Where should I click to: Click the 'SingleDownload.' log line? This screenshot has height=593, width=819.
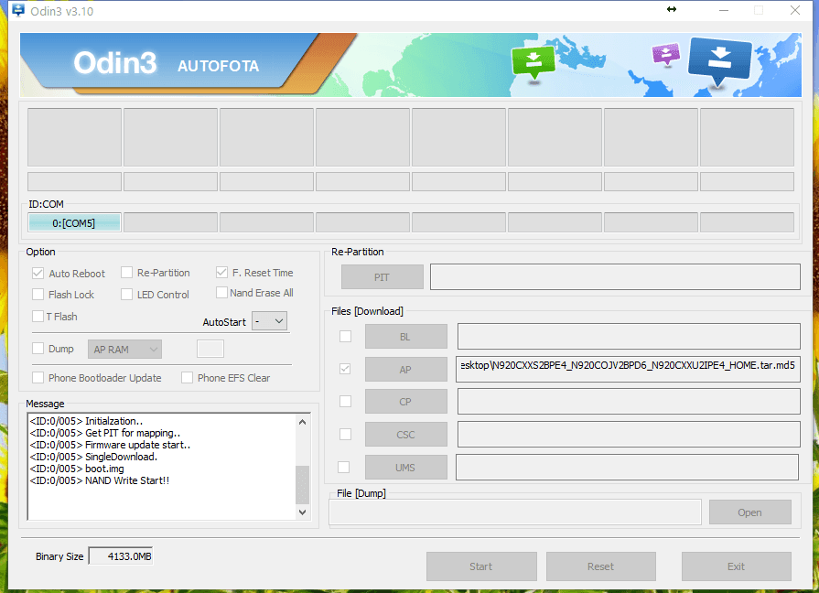coord(93,457)
